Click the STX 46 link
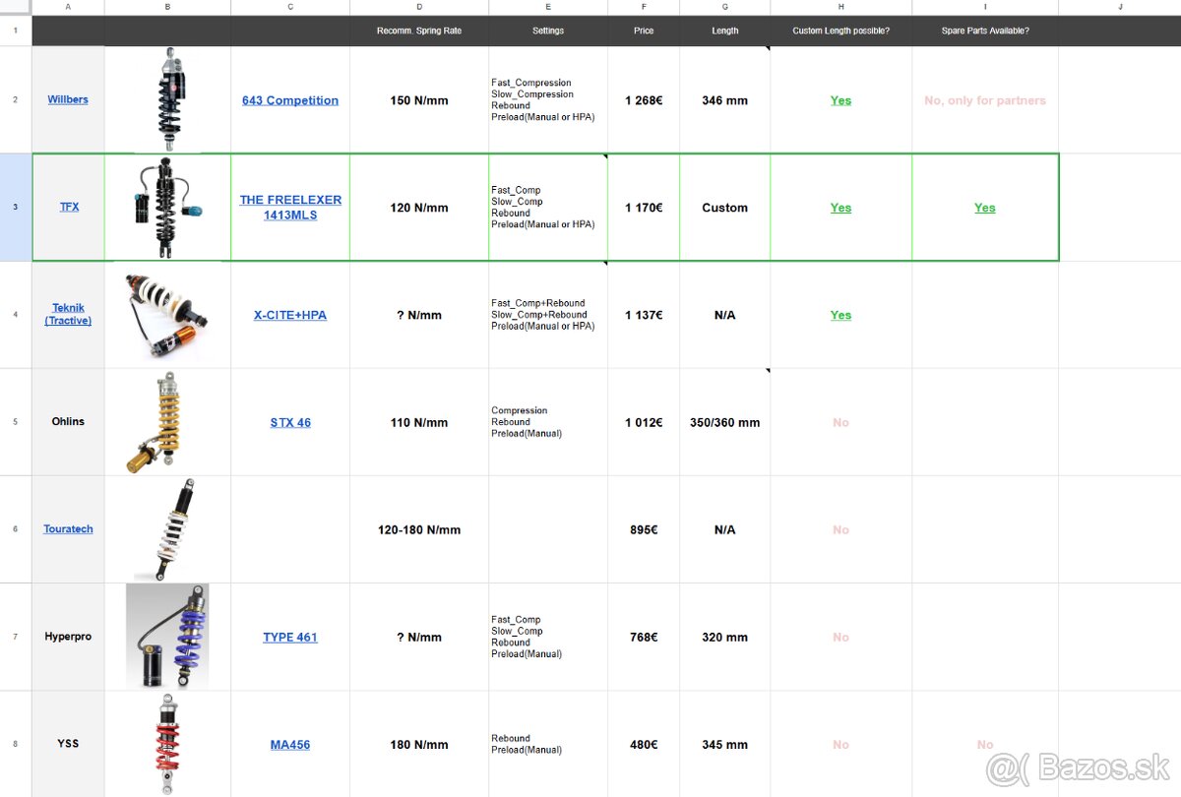 click(x=290, y=422)
